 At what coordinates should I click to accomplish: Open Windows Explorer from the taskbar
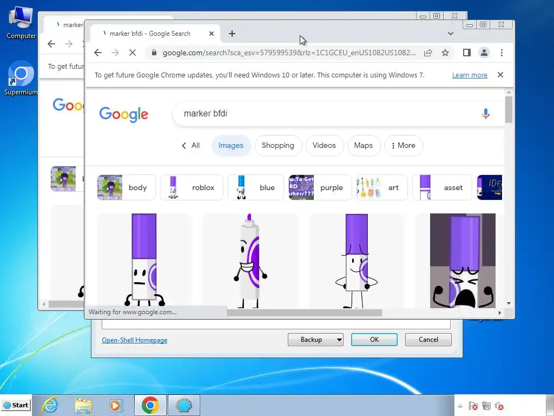[83, 405]
